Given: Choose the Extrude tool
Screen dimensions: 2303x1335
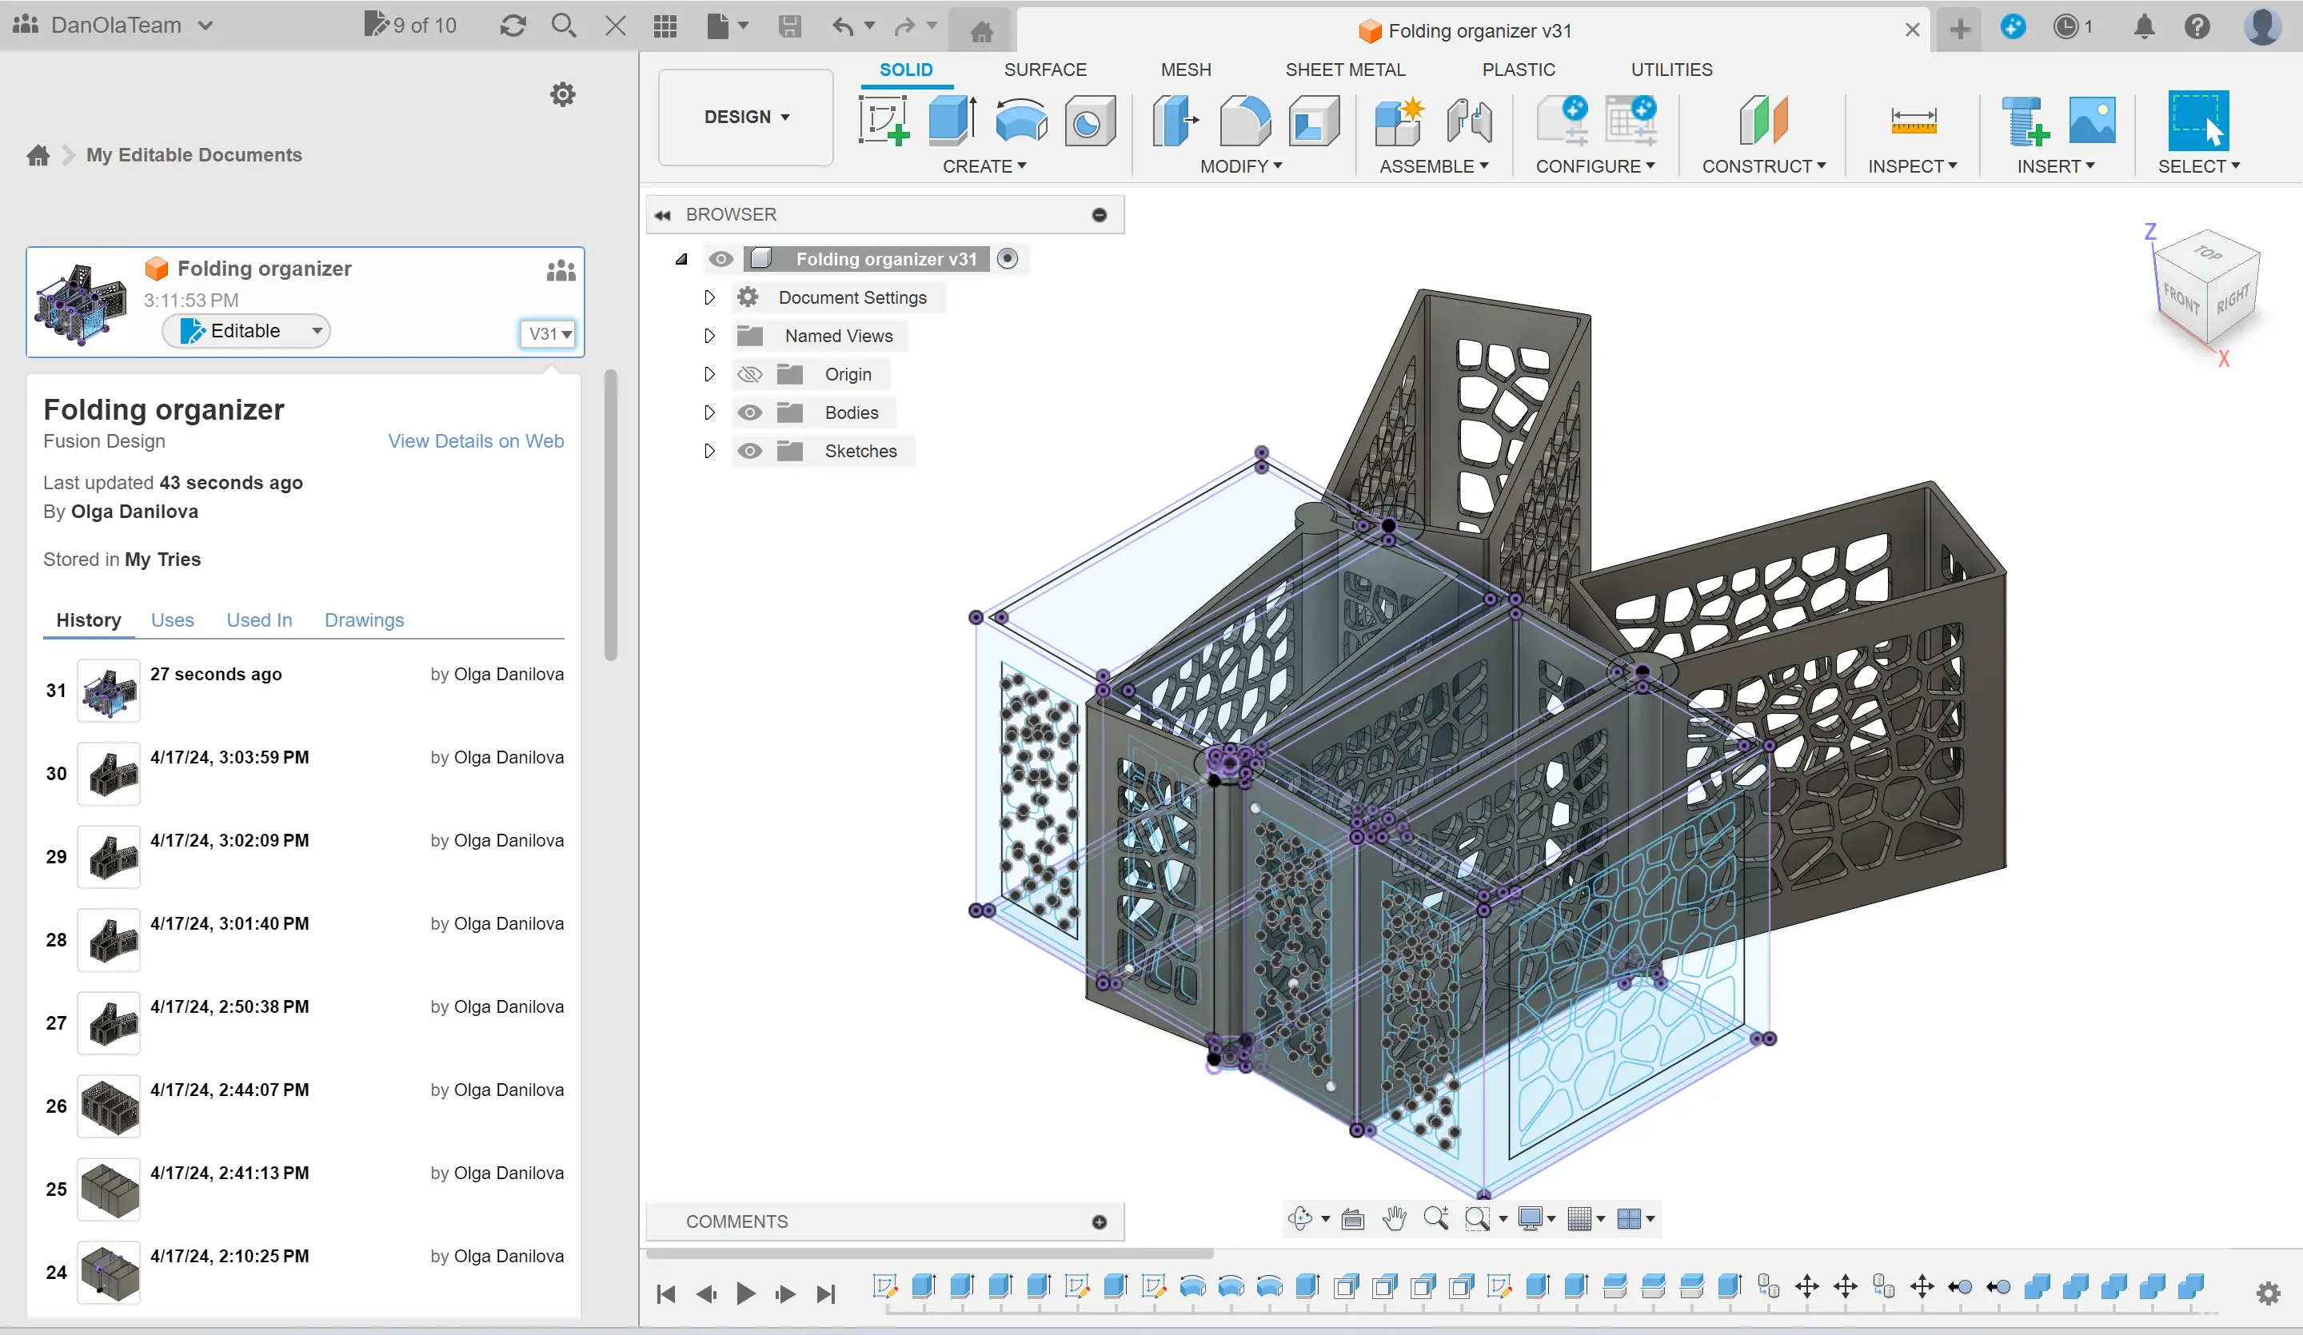Looking at the screenshot, I should (x=952, y=120).
